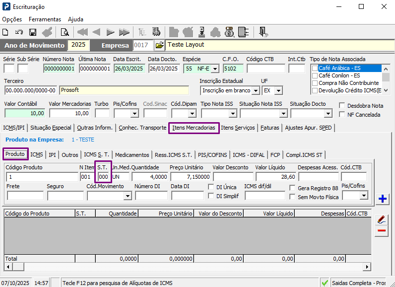Switch to the PIS/COFINS tab
Viewport: 395px width, 287px height.
(212, 155)
